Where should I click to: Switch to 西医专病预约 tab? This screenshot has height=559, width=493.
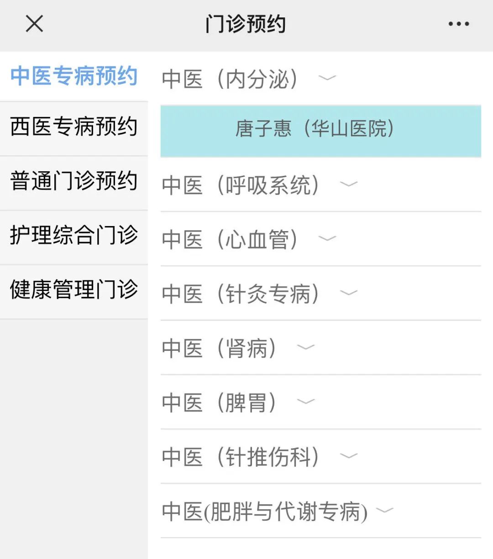[x=73, y=127]
